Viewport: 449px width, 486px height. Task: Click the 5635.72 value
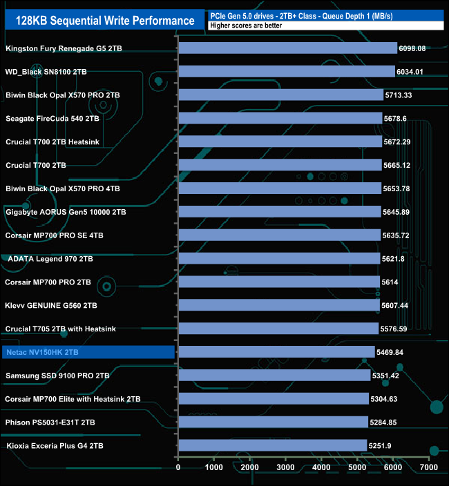coord(396,235)
